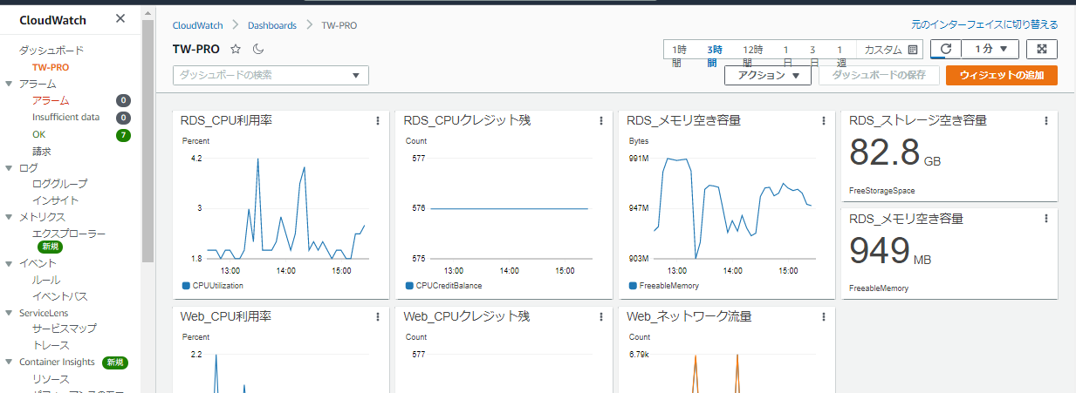
Task: Open the Web_ネットワーク流量 widget menu
Action: [x=825, y=316]
